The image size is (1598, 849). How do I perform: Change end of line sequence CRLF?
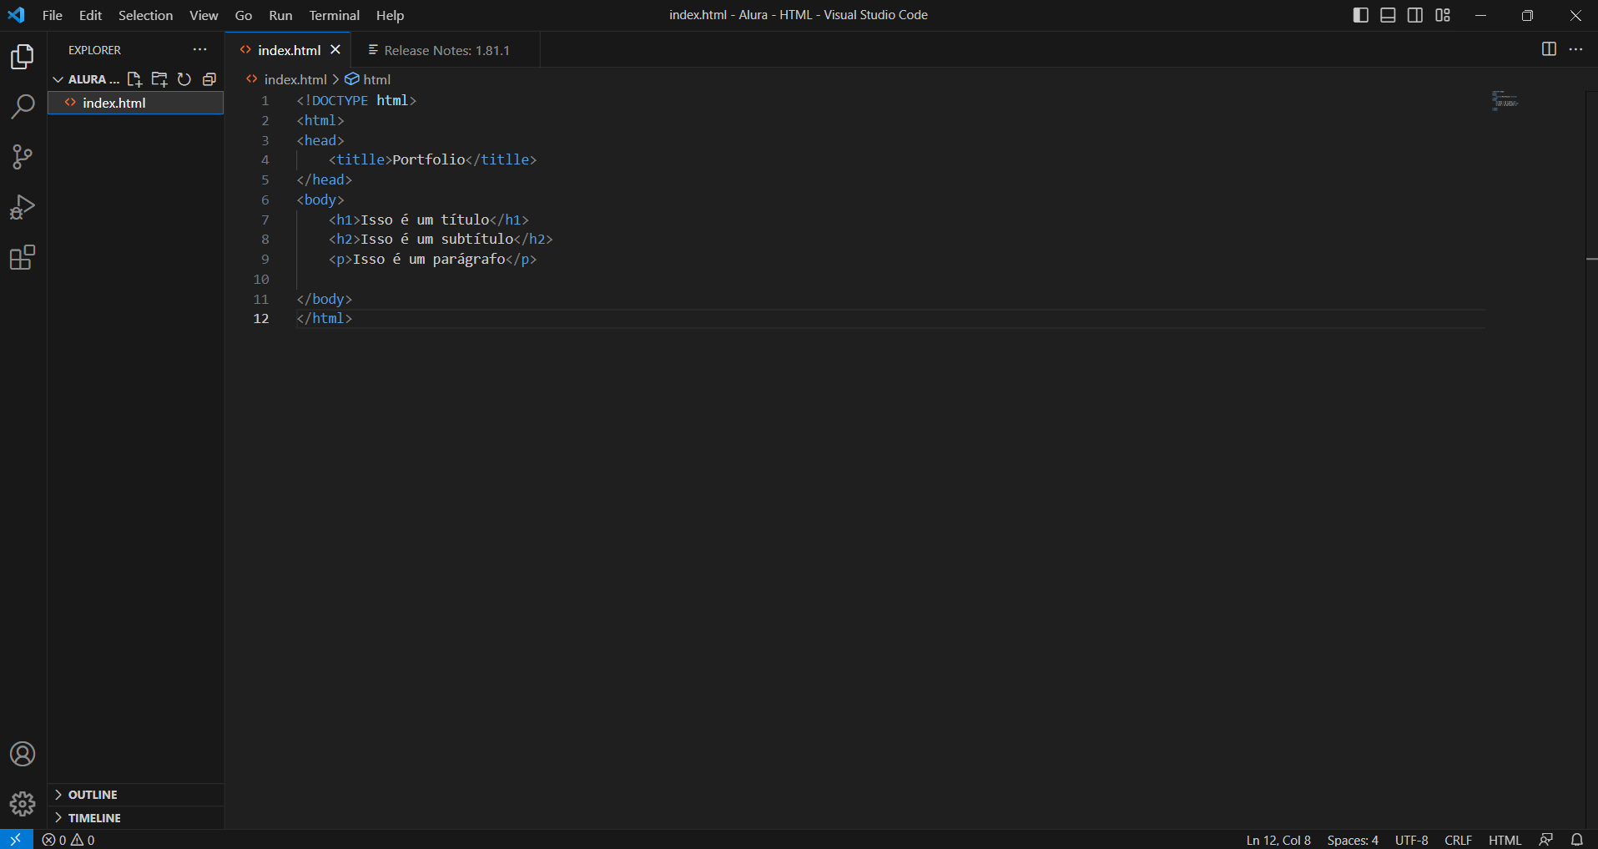coord(1458,840)
